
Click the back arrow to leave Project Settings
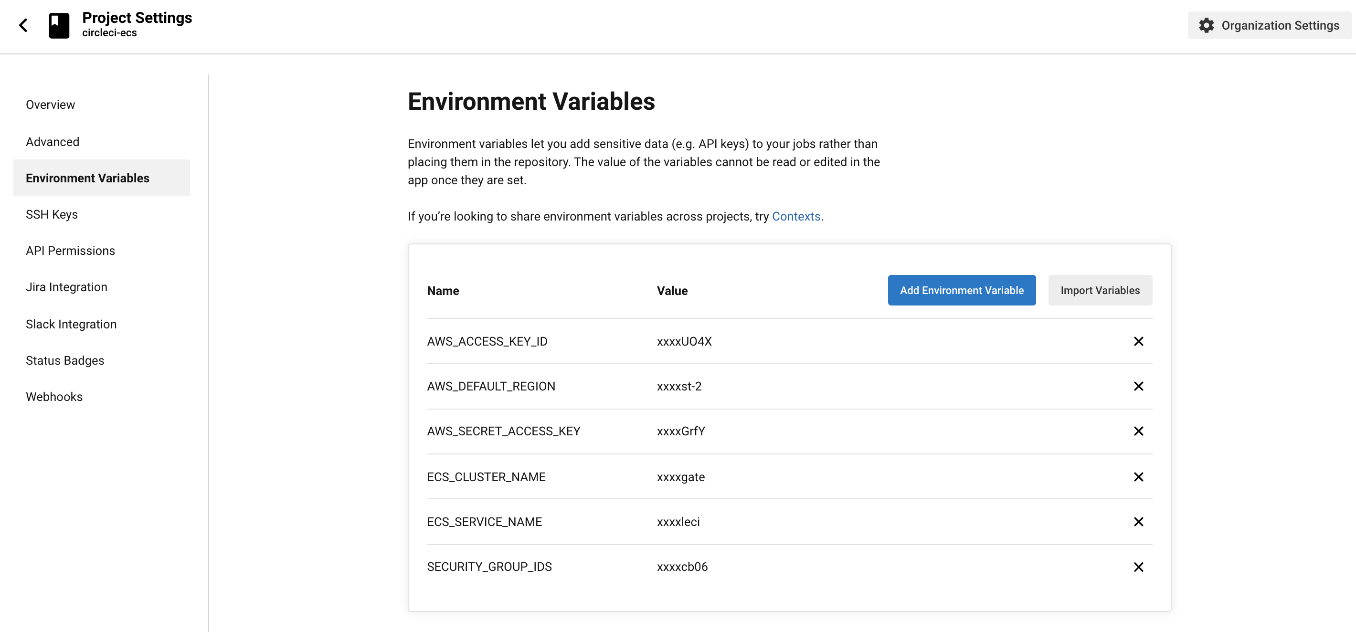click(x=23, y=25)
